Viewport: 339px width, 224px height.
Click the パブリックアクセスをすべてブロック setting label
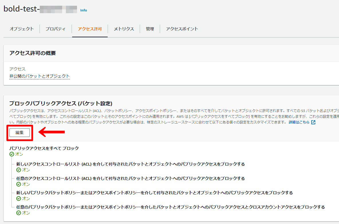[x=44, y=148]
